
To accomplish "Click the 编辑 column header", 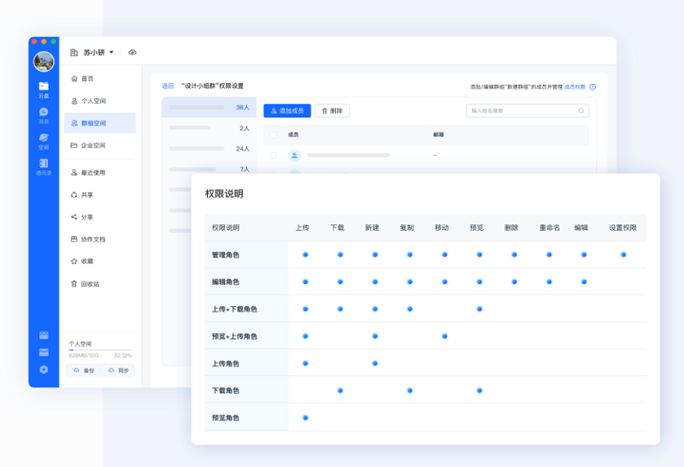I will click(581, 228).
